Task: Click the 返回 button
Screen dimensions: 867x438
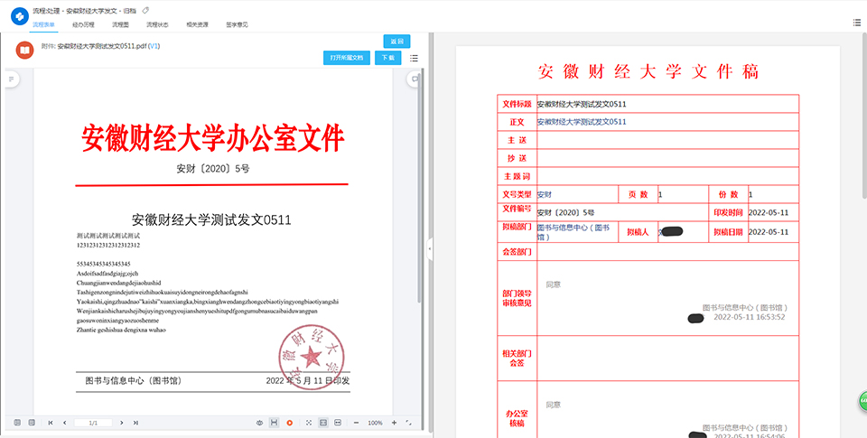Action: click(x=397, y=42)
